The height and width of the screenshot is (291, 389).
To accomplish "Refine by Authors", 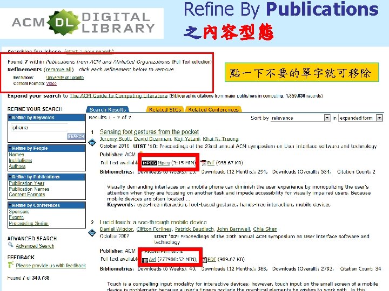I will pyautogui.click(x=17, y=167).
